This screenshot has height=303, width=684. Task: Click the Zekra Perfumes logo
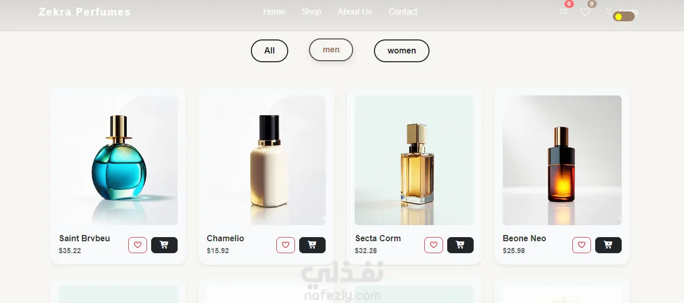85,12
